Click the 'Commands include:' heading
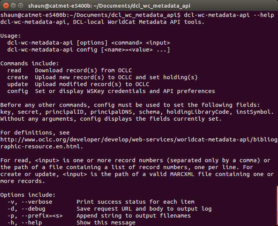The width and height of the screenshot is (278, 226). [x=30, y=63]
